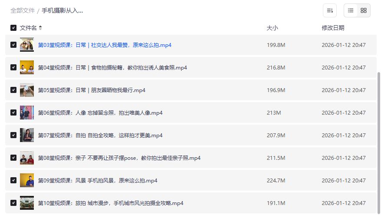Screen dimensions: 381x215
Task: Uncheck the 第09堂视频课 file checkbox
Action: point(13,180)
